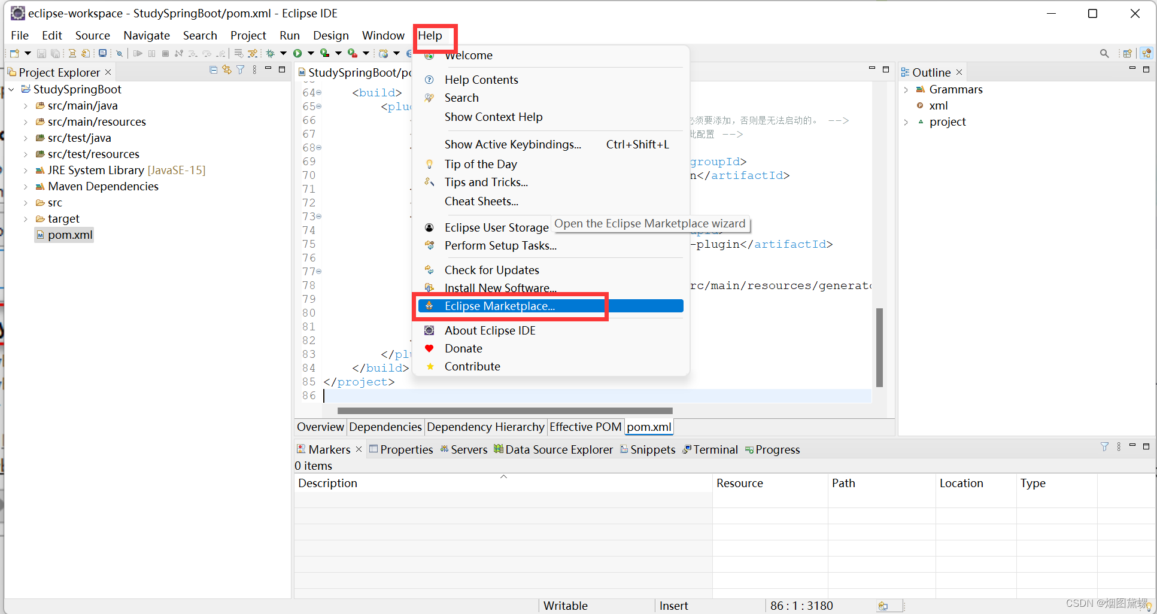The image size is (1157, 614).
Task: Fold the build element at line 64
Action: [319, 92]
